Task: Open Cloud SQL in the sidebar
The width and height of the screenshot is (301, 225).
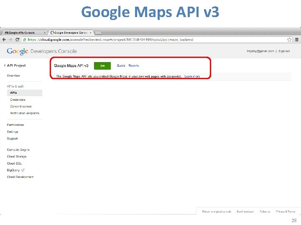Action: pyautogui.click(x=14, y=163)
